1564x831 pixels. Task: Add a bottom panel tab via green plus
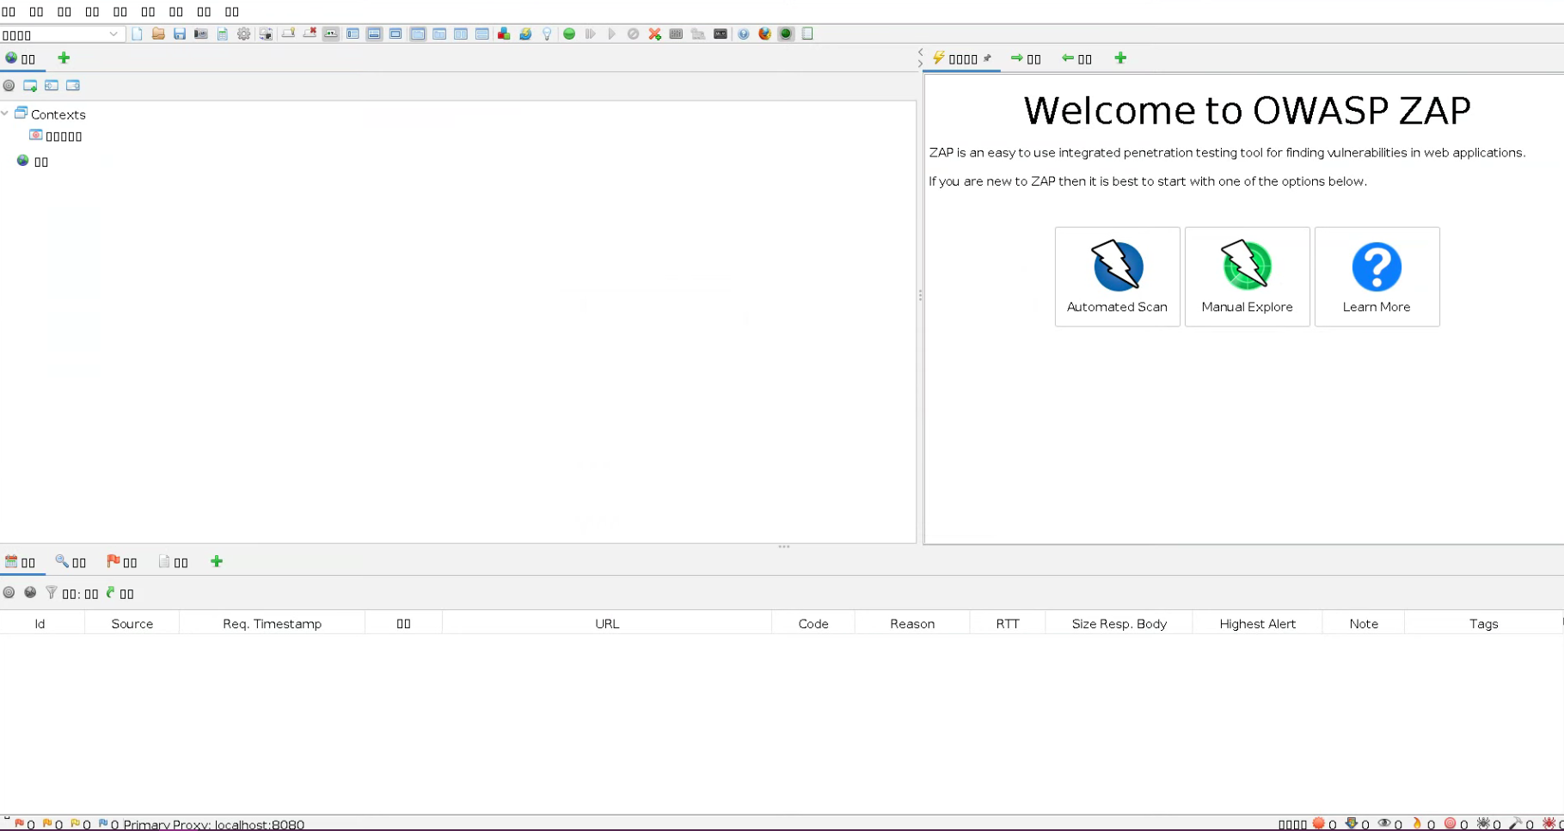[217, 562]
